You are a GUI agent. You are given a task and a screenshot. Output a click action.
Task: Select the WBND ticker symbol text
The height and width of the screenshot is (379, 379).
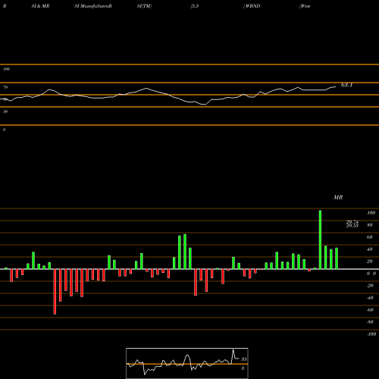[252, 6]
